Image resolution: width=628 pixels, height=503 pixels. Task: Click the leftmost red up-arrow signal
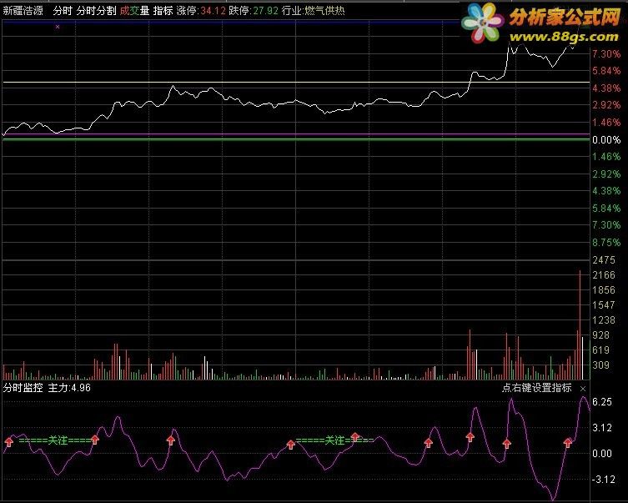click(9, 442)
